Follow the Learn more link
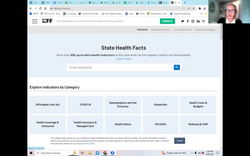Screen dimensions: 250x156 (124, 59)
